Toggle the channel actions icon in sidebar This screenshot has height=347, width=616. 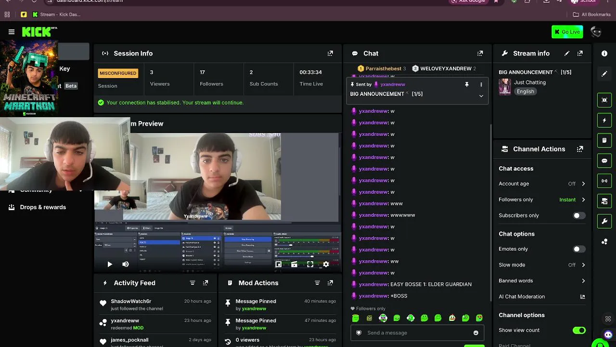point(604,201)
